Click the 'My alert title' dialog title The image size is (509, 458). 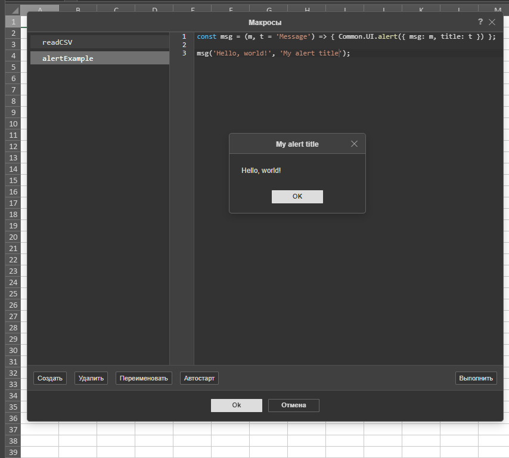pyautogui.click(x=297, y=144)
